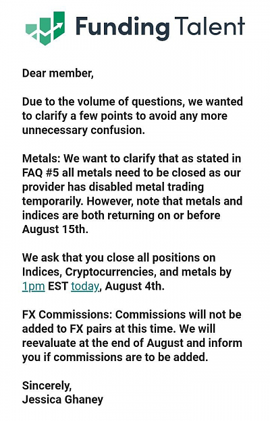270x421 pixels.
Task: Click the "August 4th." date text
Action: coord(135,286)
